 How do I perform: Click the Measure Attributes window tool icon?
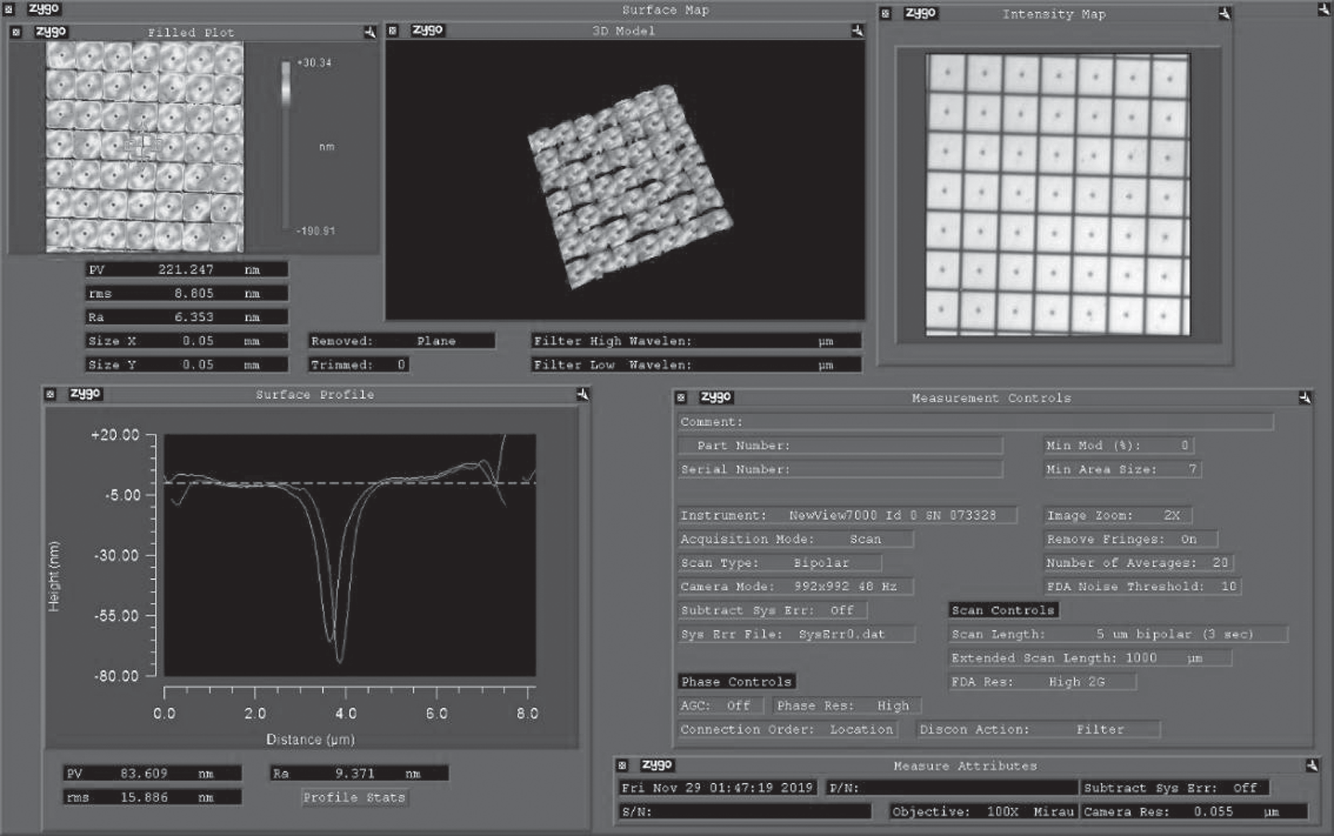(1311, 765)
